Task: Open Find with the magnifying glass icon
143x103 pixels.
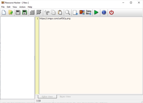Action: (x=67, y=12)
